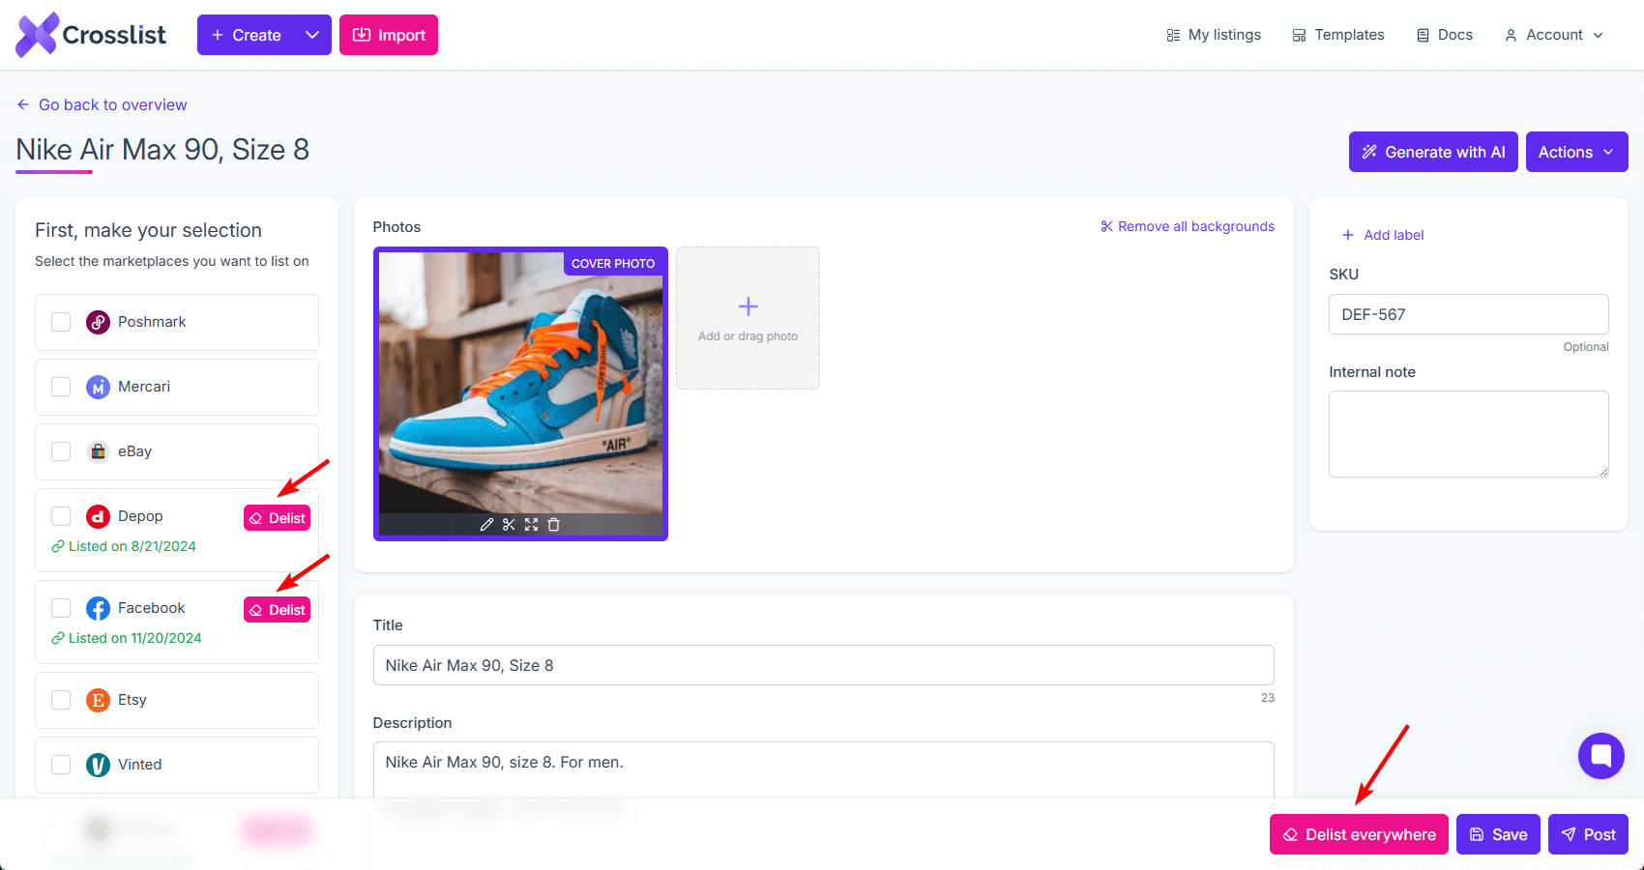
Task: Click the Description text area
Action: pyautogui.click(x=823, y=769)
